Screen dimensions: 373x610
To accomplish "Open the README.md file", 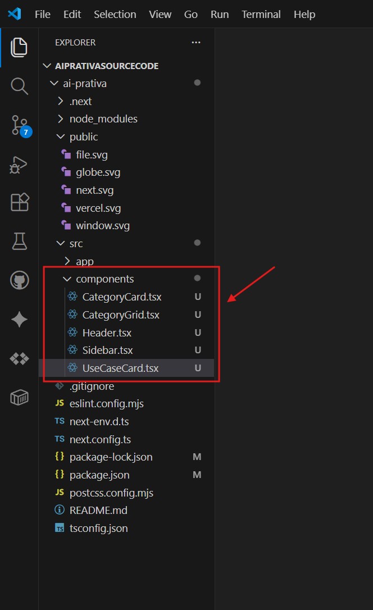I will tap(98, 511).
